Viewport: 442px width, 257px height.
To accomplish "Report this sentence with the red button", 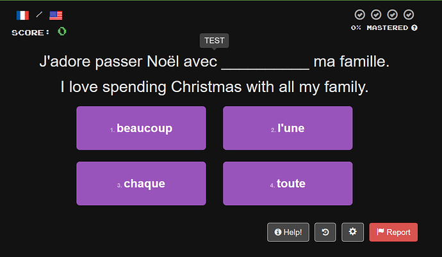I will (393, 232).
